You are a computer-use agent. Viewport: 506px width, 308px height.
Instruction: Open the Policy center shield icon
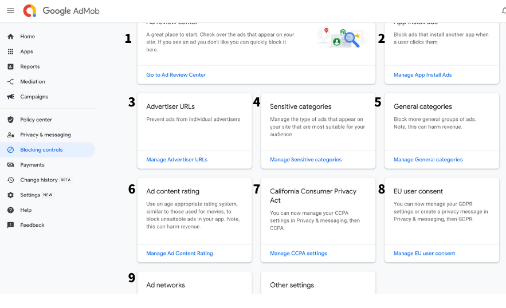pyautogui.click(x=11, y=120)
